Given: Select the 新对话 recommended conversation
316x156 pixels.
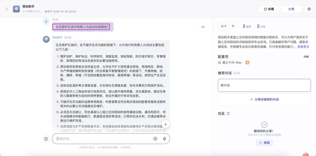Looking at the screenshot, I should coord(264,85).
